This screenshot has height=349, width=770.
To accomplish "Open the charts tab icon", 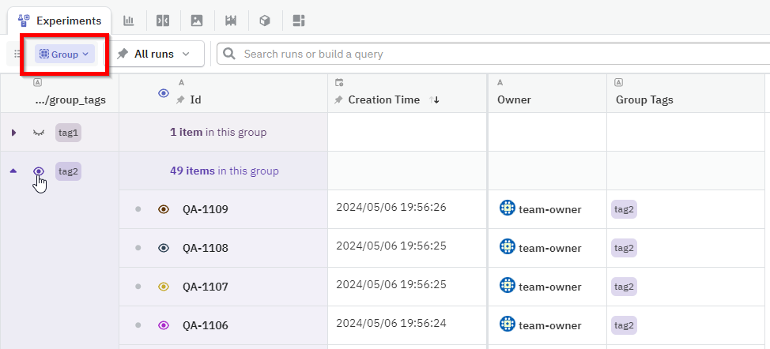I will click(128, 21).
